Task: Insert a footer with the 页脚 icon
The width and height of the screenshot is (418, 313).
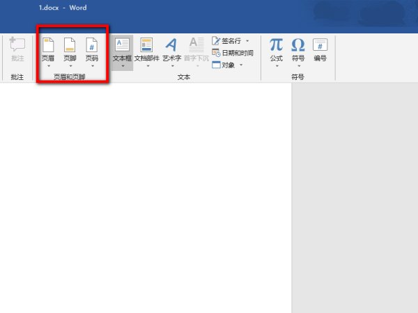Action: (x=70, y=45)
